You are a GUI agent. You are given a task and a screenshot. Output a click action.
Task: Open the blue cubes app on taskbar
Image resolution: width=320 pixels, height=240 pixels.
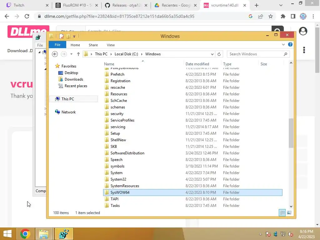(x=64, y=234)
